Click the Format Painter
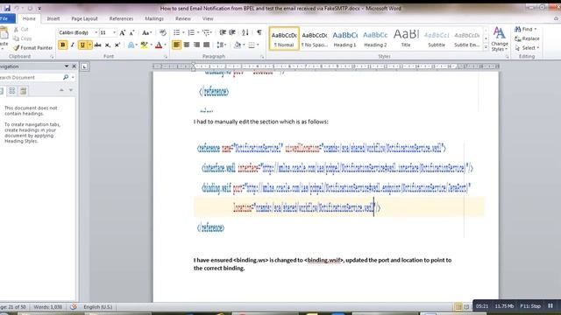Image resolution: width=561 pixels, height=315 pixels. click(33, 47)
